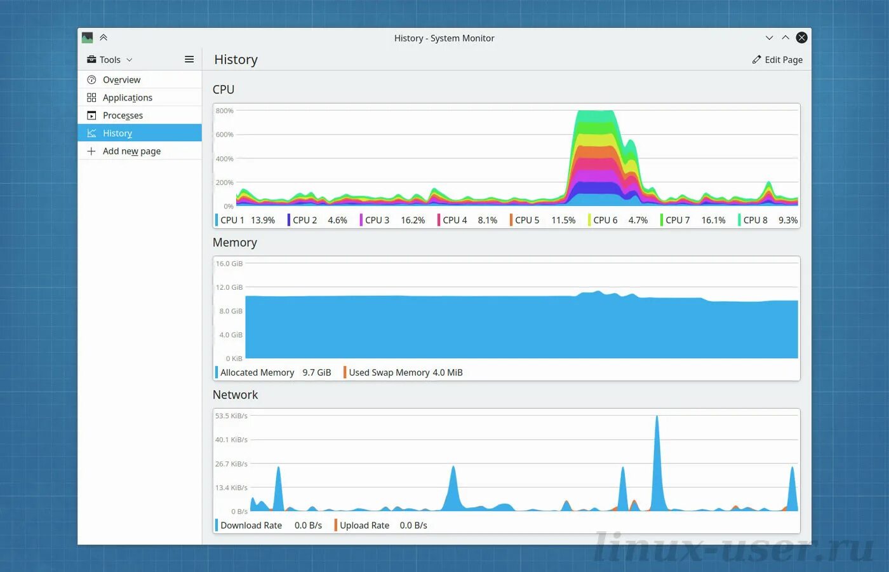The width and height of the screenshot is (889, 572).
Task: Go to the Overview page
Action: tap(140, 79)
